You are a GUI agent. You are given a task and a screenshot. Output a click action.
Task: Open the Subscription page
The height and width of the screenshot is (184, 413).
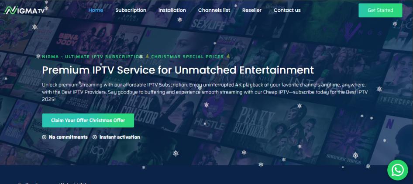coord(131,10)
